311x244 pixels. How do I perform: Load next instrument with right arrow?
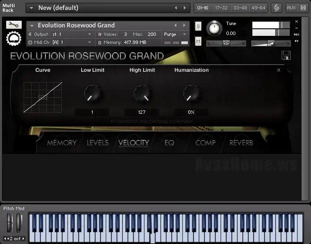coord(184,25)
